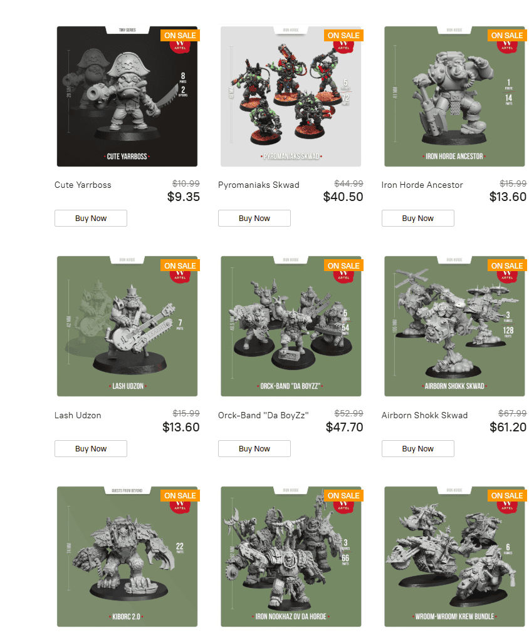The width and height of the screenshot is (529, 633).
Task: Open the Lash Udzon product image
Action: pyautogui.click(x=127, y=326)
